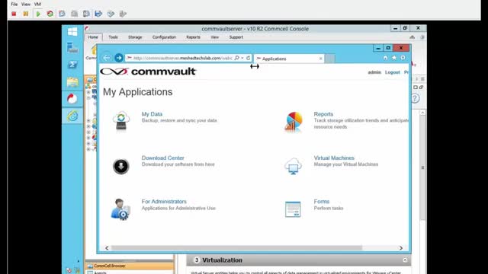Screen dimensions: 488x274
Task: Select the Tools ribbon tab in CommCell Console
Action: 113,37
